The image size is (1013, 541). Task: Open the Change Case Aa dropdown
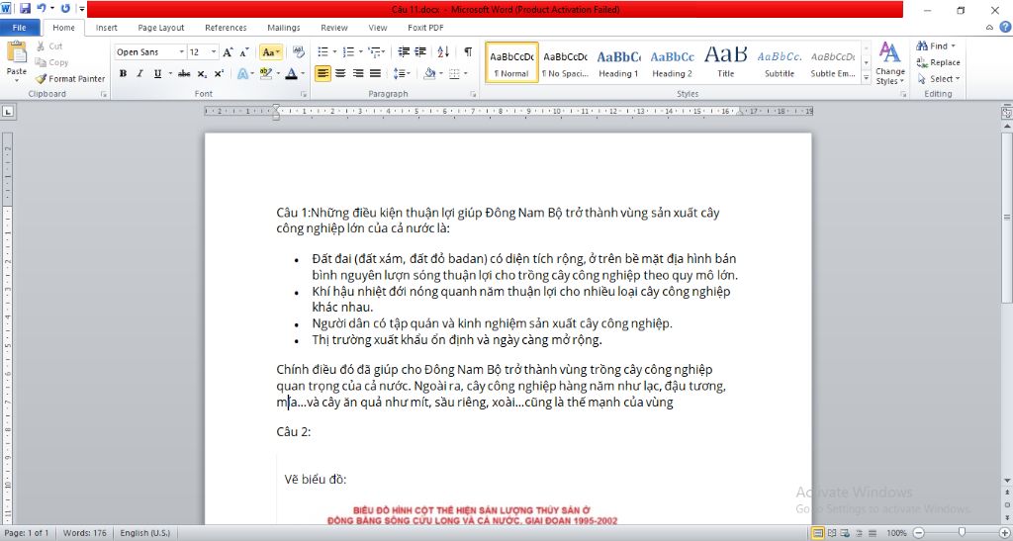[x=271, y=52]
